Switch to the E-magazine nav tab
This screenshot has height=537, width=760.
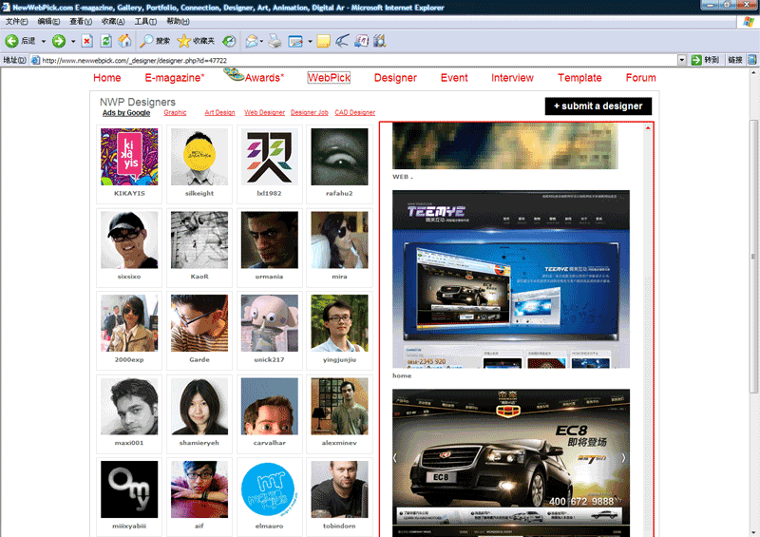tap(174, 78)
